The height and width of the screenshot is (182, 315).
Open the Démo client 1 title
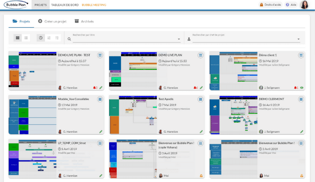pyautogui.click(x=268, y=55)
